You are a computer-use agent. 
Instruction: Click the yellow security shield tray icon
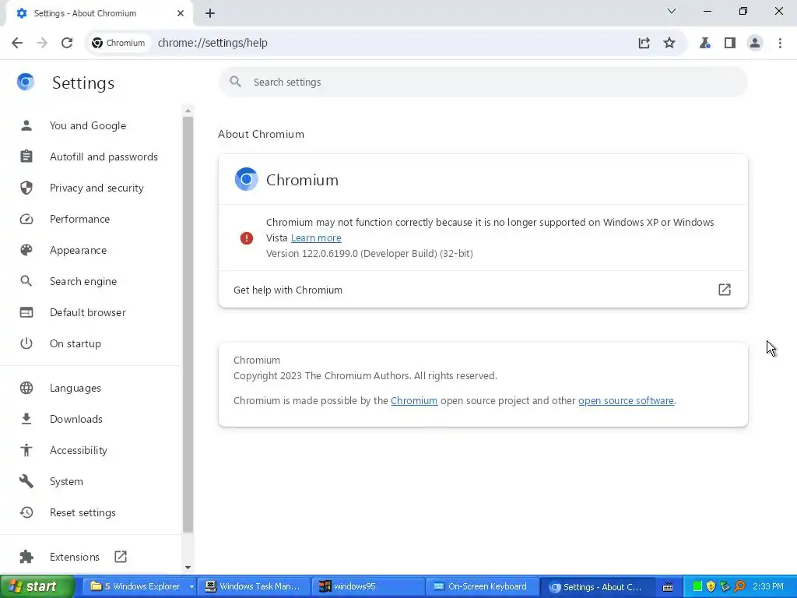pos(711,586)
